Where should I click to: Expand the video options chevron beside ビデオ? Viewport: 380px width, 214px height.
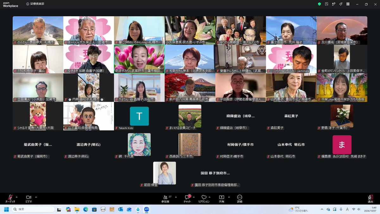pyautogui.click(x=35, y=197)
